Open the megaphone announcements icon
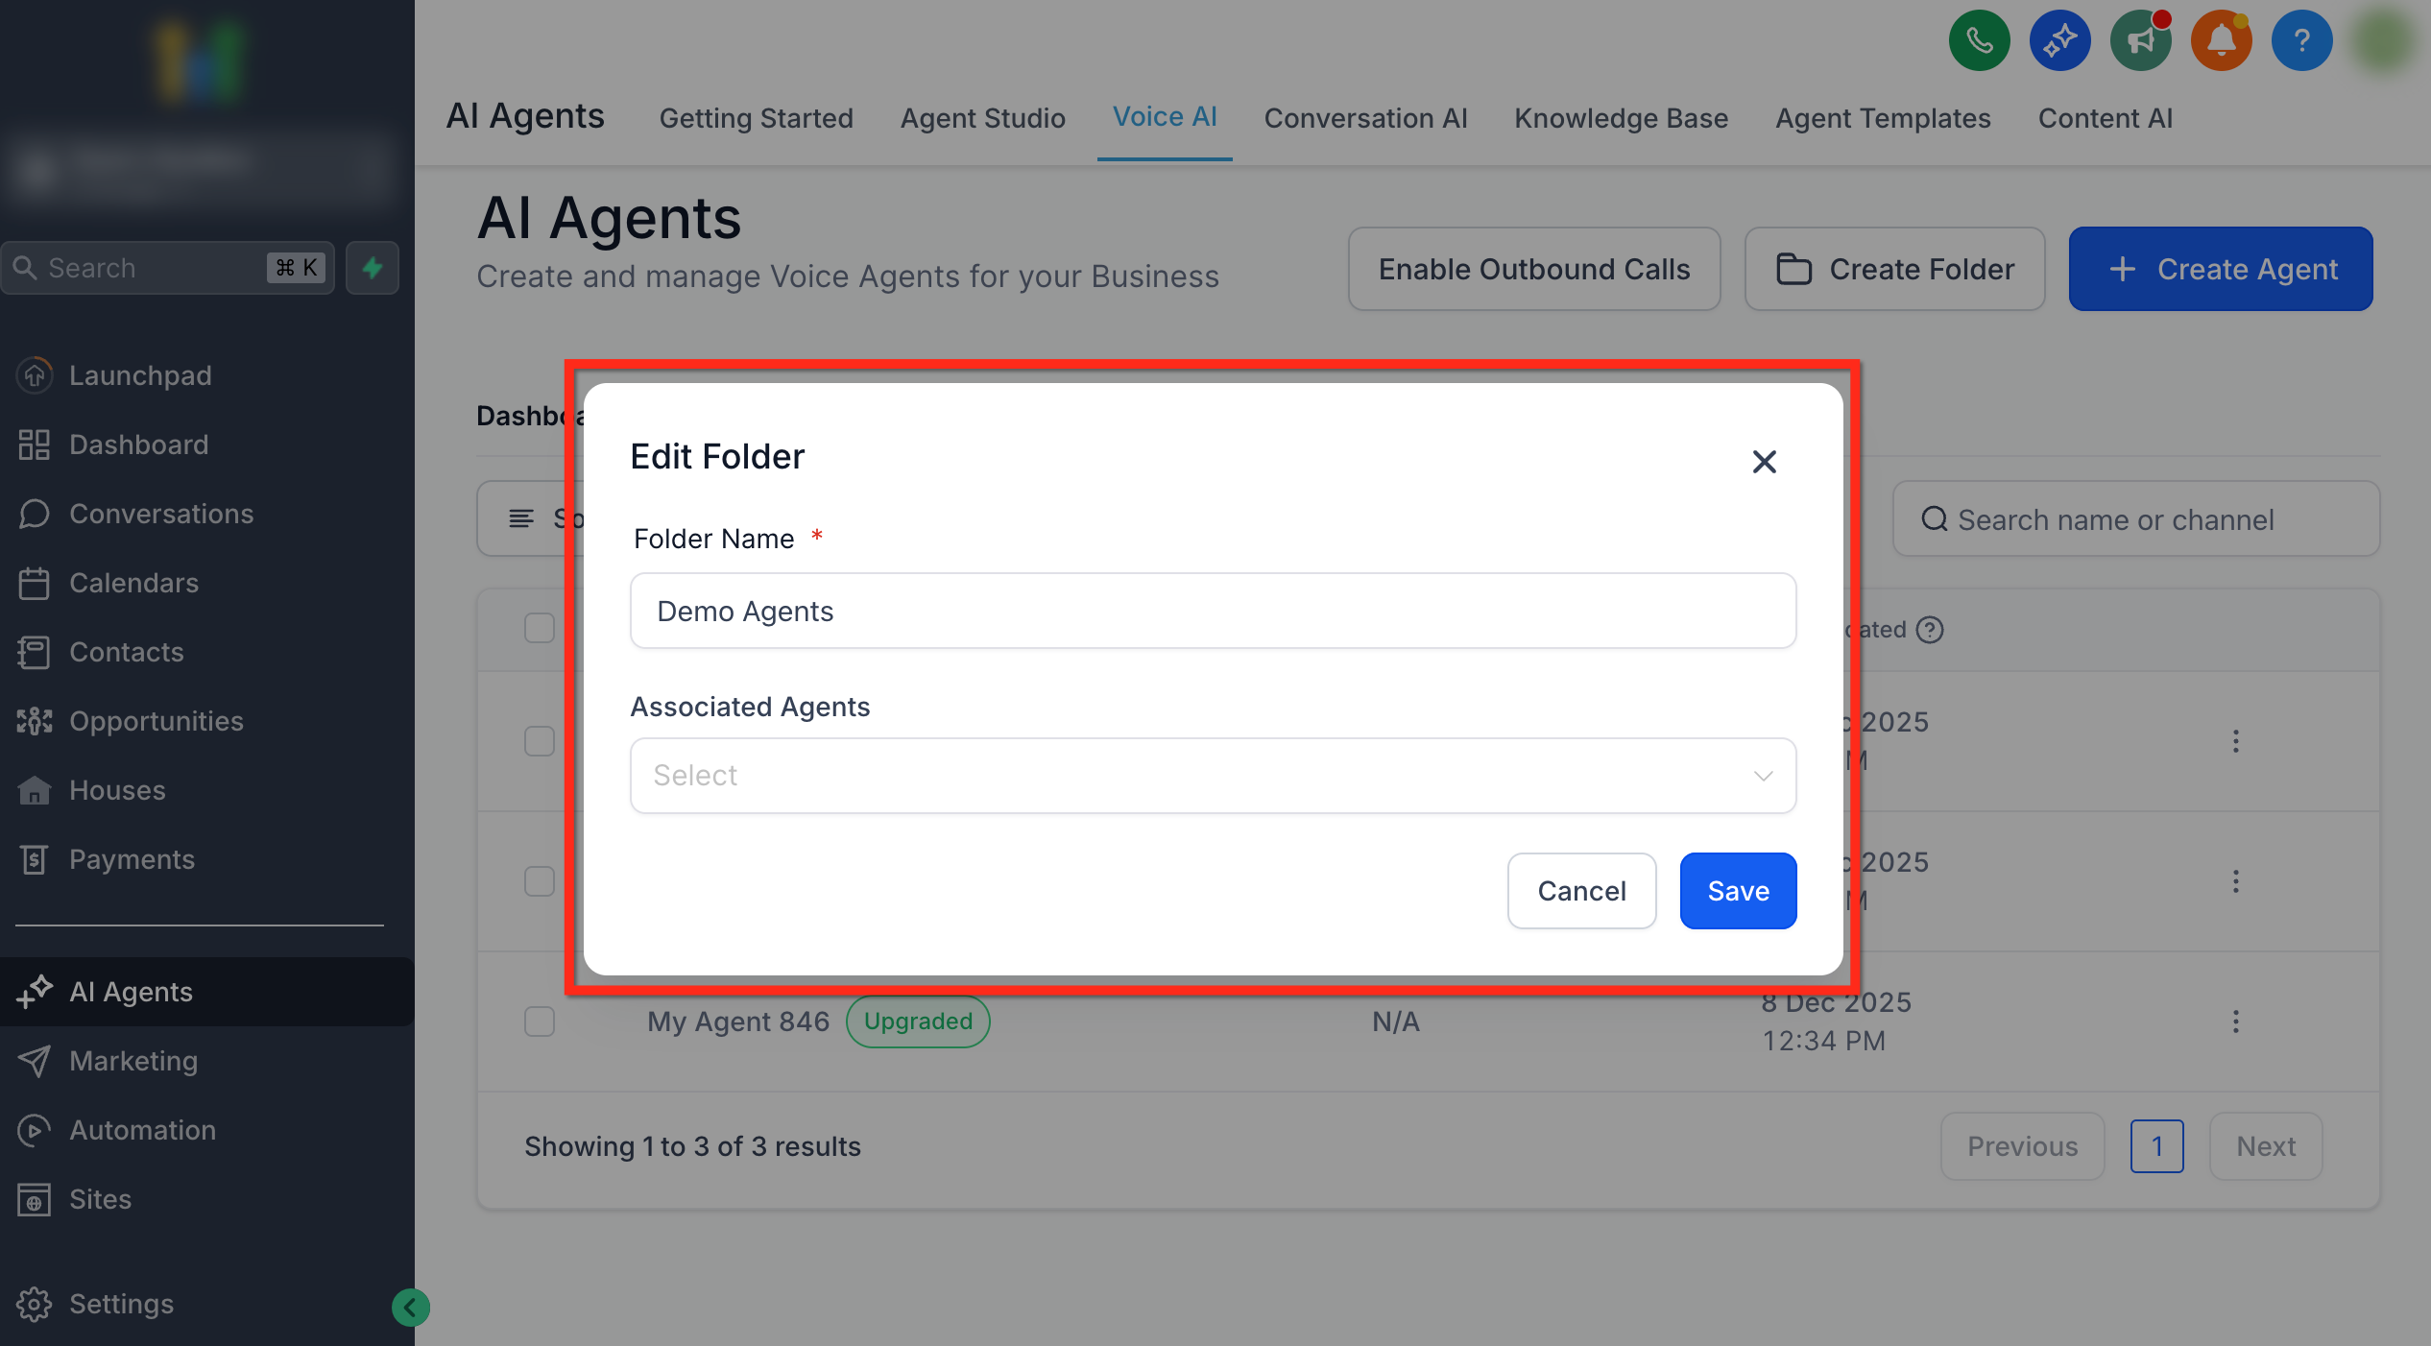The width and height of the screenshot is (2431, 1346). click(2140, 40)
